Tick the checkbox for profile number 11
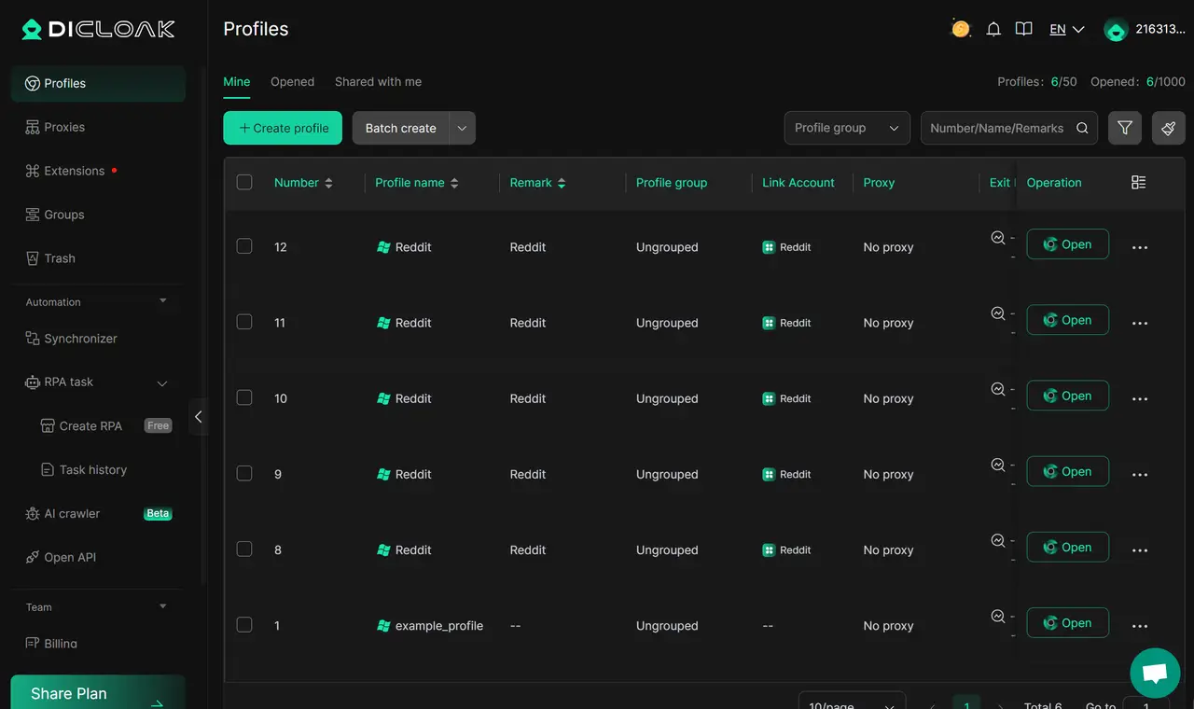Image resolution: width=1194 pixels, height=709 pixels. pos(244,322)
